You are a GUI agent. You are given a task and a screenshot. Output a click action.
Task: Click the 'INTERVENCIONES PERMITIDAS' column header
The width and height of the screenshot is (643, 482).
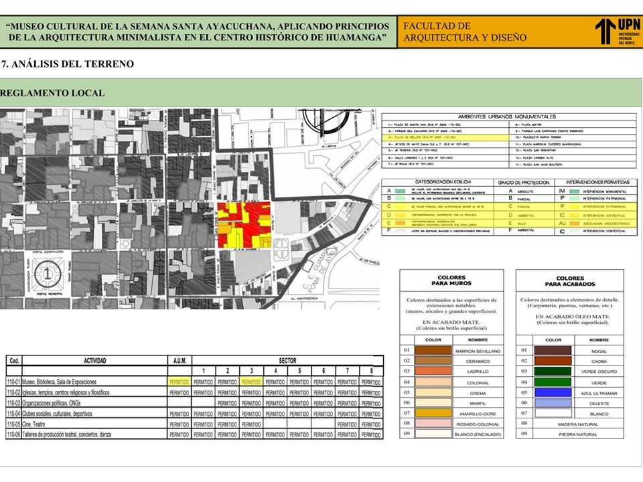597,182
